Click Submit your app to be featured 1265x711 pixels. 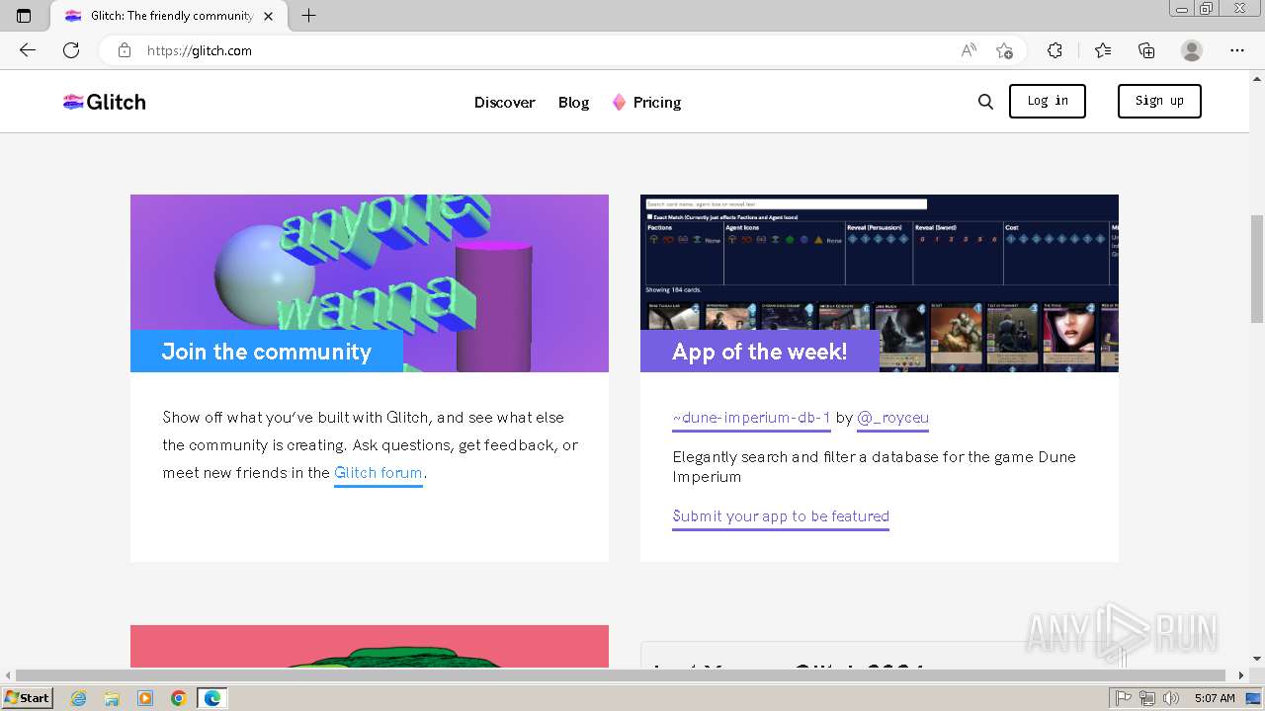(x=781, y=516)
